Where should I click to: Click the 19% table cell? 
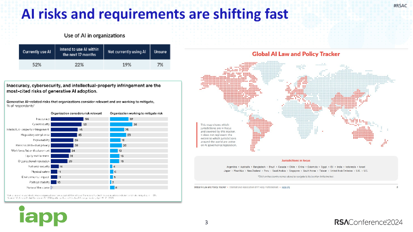pyautogui.click(x=127, y=65)
